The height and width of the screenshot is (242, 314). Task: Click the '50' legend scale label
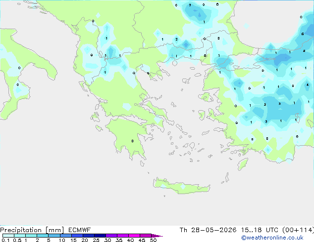click(x=154, y=240)
